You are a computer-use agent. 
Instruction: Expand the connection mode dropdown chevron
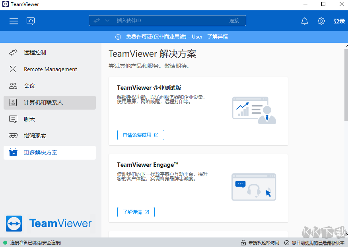coord(107,21)
